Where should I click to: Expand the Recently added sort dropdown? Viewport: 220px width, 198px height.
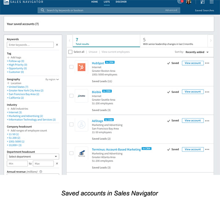tap(197, 52)
